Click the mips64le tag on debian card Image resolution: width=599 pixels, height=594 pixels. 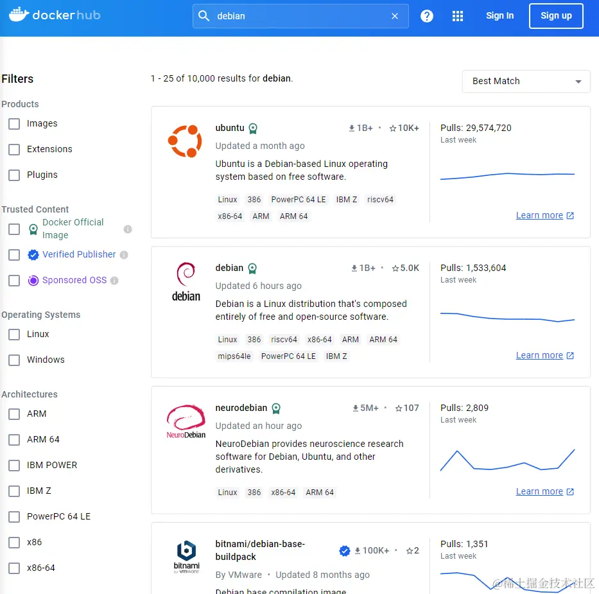click(x=234, y=356)
